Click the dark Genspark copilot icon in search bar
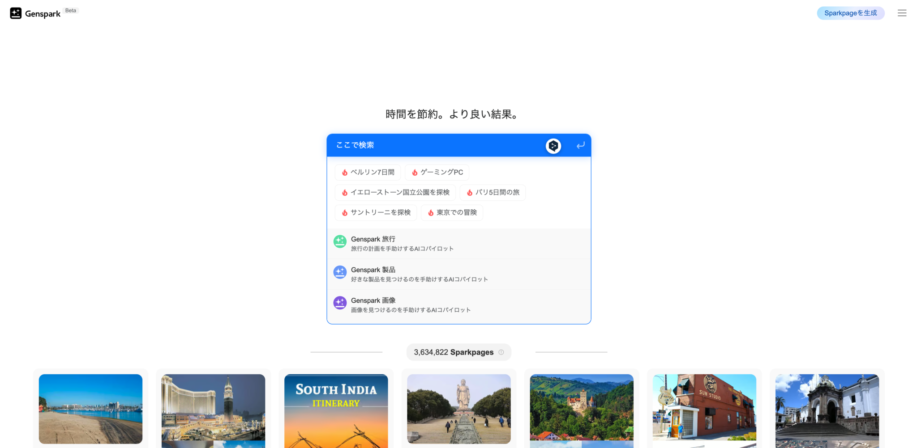The width and height of the screenshot is (917, 448). coord(553,146)
